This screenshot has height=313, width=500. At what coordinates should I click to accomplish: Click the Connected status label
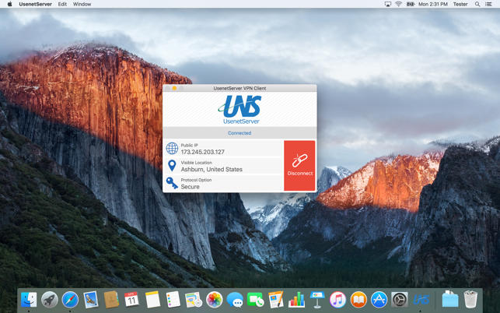click(x=240, y=133)
